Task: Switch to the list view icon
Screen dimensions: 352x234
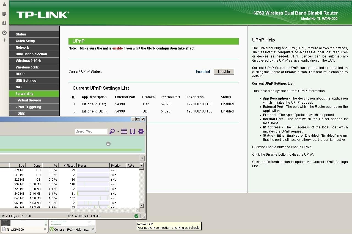Action: pos(124,131)
